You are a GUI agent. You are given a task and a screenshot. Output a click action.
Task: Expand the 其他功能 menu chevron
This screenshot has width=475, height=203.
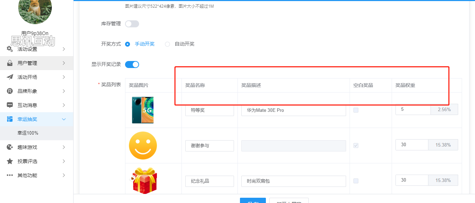pyautogui.click(x=64, y=175)
